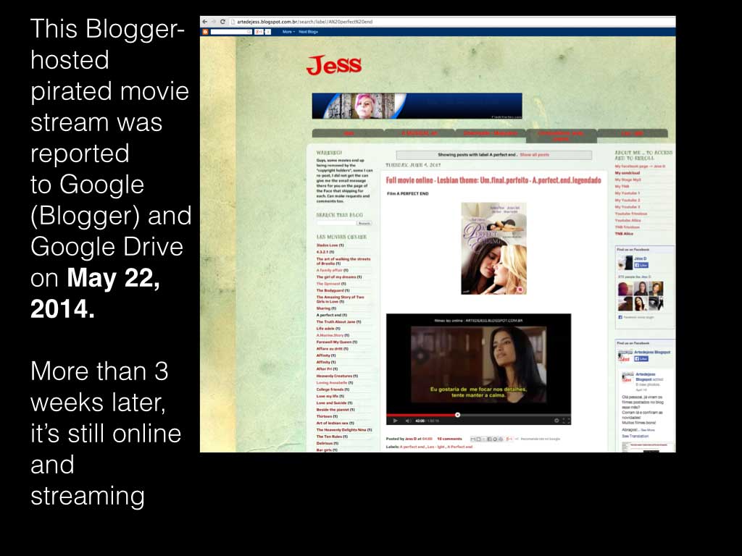Click Facebook Like button for Jess D
Viewport: 742px width, 556px height.
641,265
